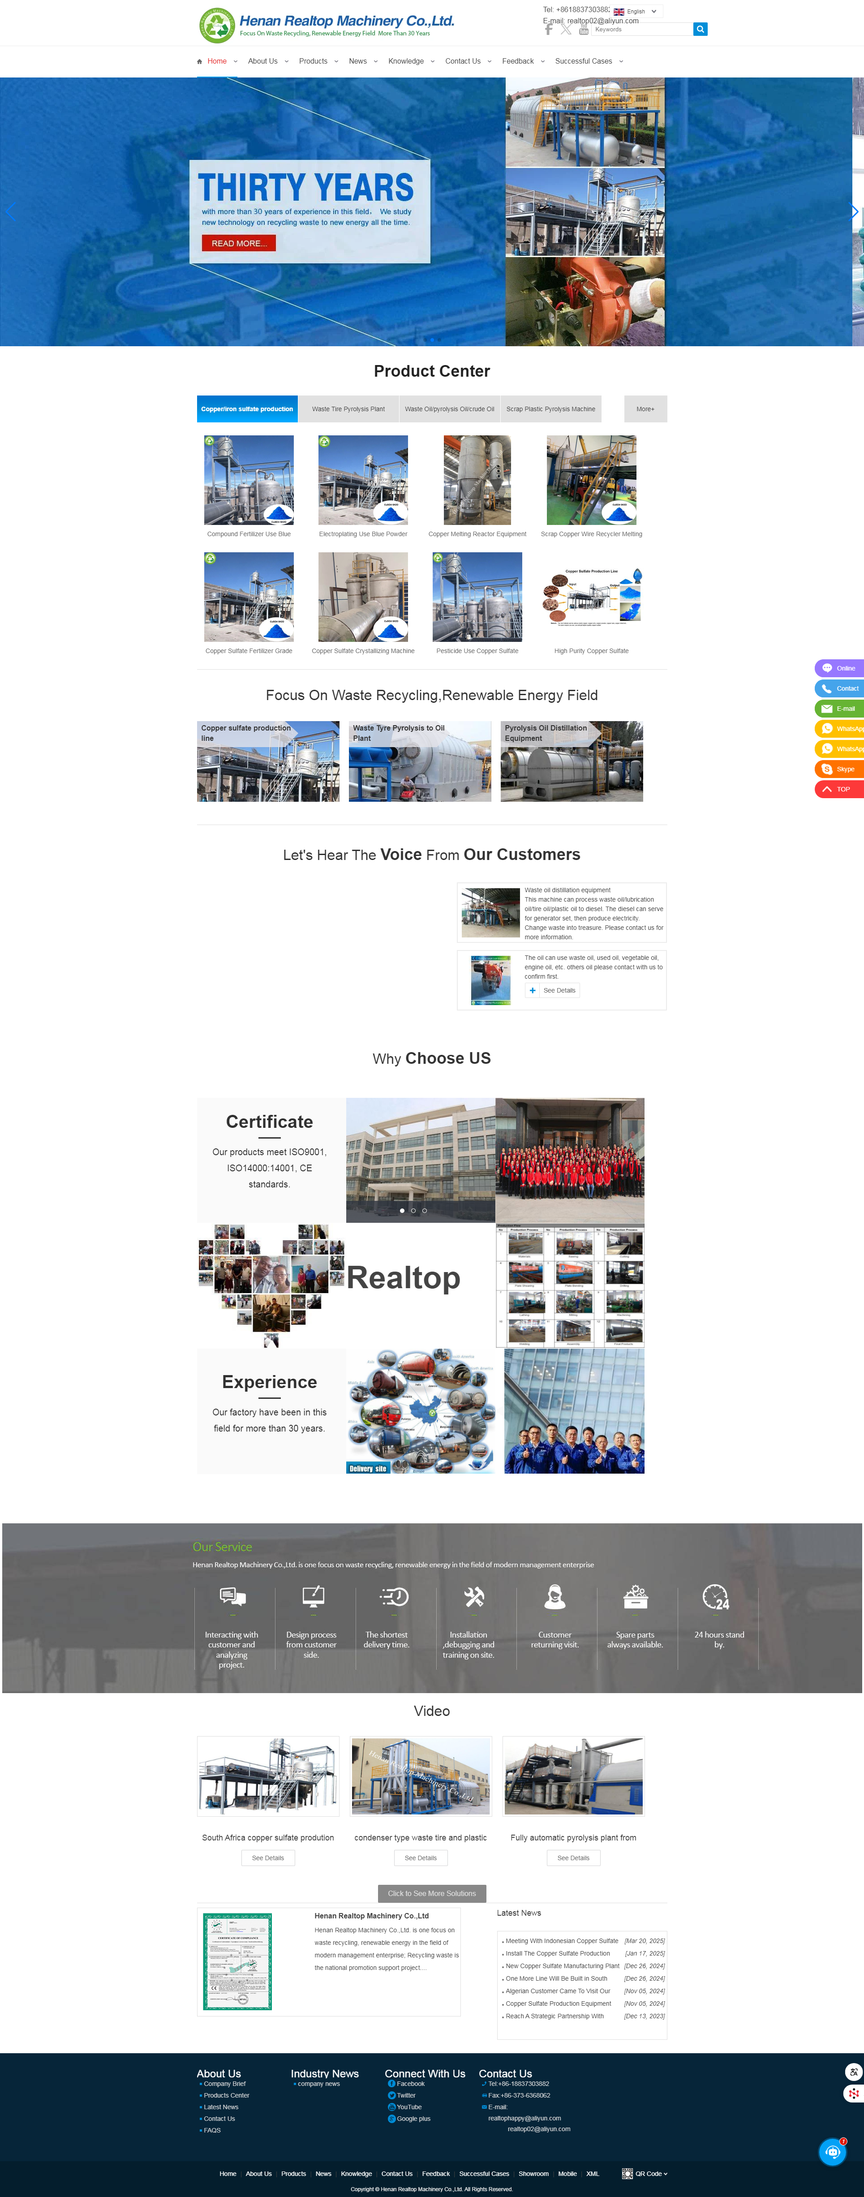The width and height of the screenshot is (864, 2197).
Task: Open the Online chat side button
Action: click(x=839, y=668)
